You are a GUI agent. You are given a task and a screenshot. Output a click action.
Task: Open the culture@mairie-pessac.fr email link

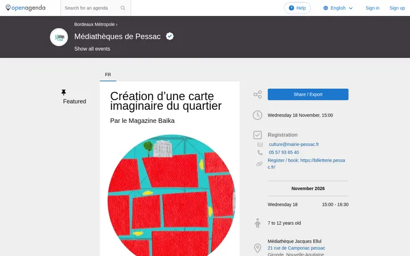(x=294, y=144)
